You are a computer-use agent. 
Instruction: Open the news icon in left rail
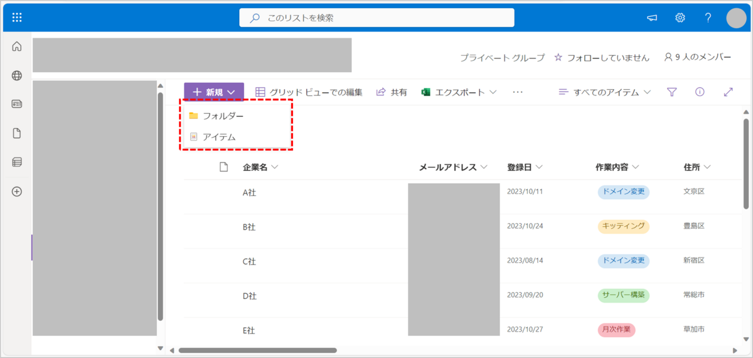tap(17, 104)
